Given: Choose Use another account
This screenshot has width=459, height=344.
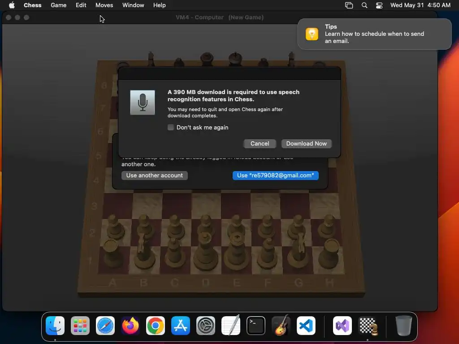Looking at the screenshot, I should (155, 176).
